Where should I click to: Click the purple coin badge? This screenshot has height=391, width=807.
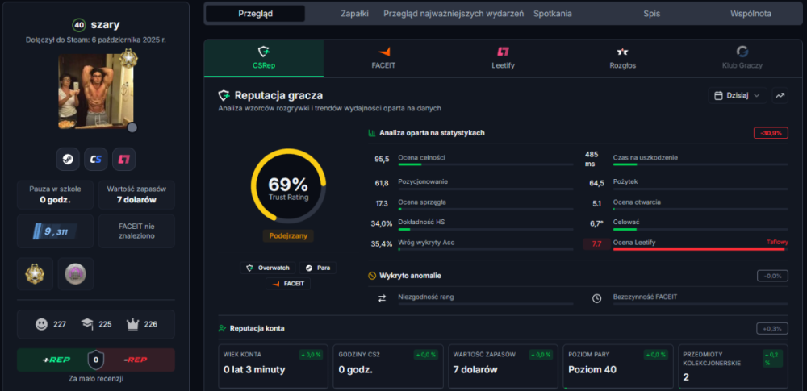tap(75, 274)
